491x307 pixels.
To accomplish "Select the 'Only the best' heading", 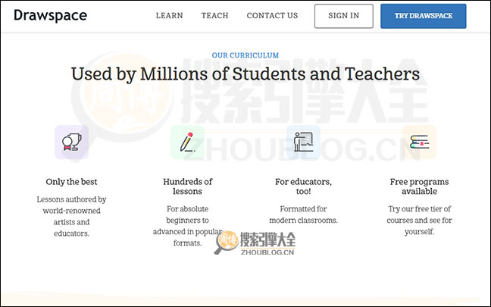I will 71,182.
